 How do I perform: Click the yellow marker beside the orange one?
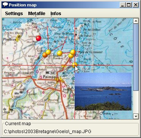pyautogui.click(x=49, y=52)
